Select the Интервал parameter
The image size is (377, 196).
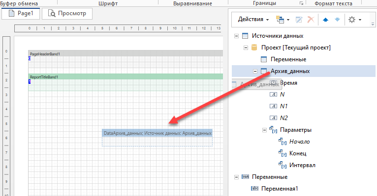point(302,165)
